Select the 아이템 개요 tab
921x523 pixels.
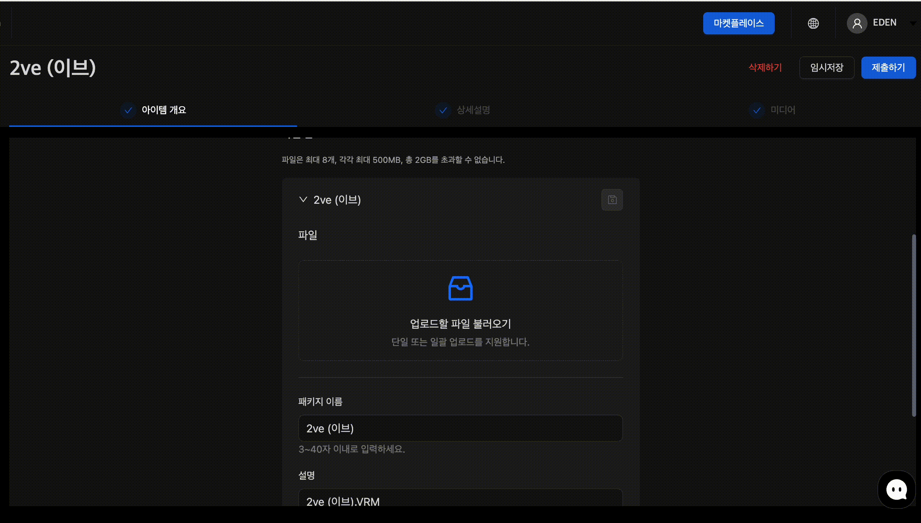(164, 110)
